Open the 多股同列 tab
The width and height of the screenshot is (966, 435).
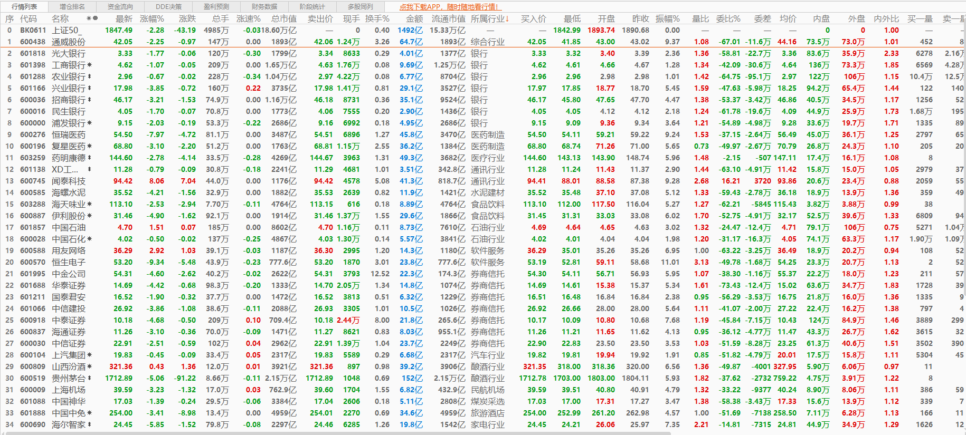(x=361, y=7)
